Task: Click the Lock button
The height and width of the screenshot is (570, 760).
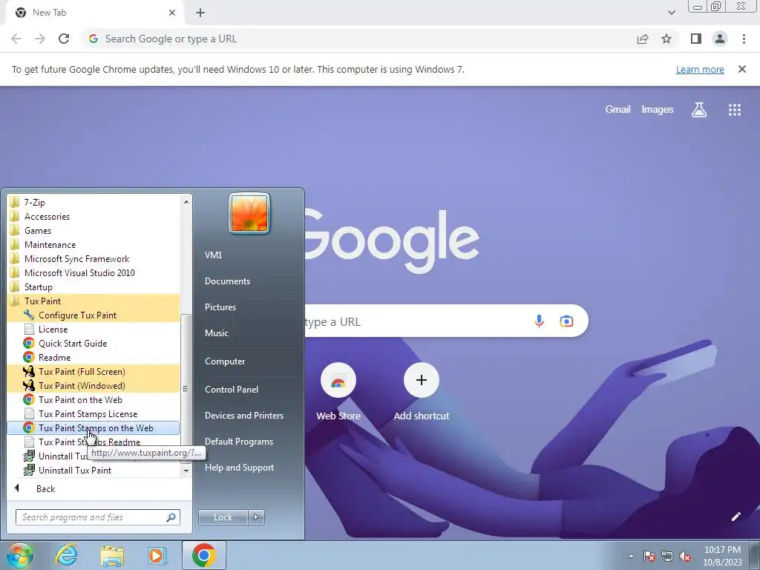Action: (x=223, y=517)
